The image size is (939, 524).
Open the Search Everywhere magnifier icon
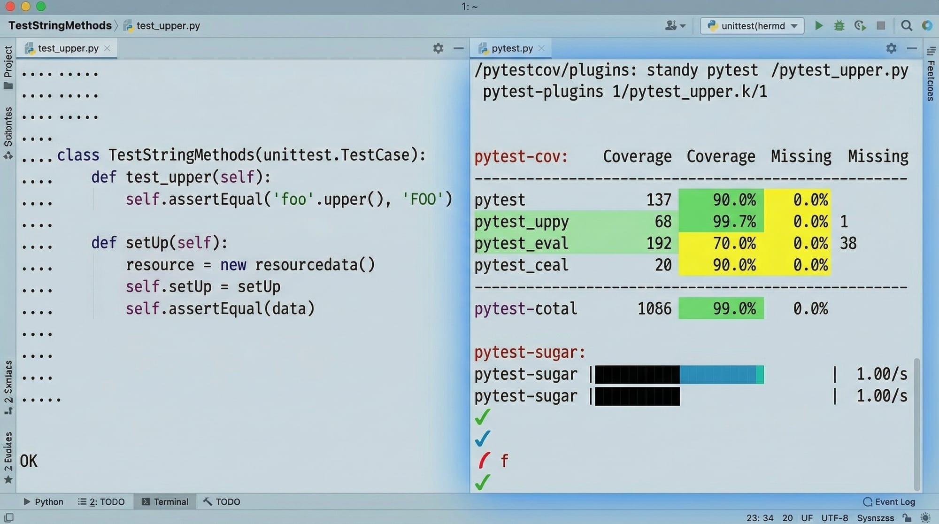click(x=907, y=25)
